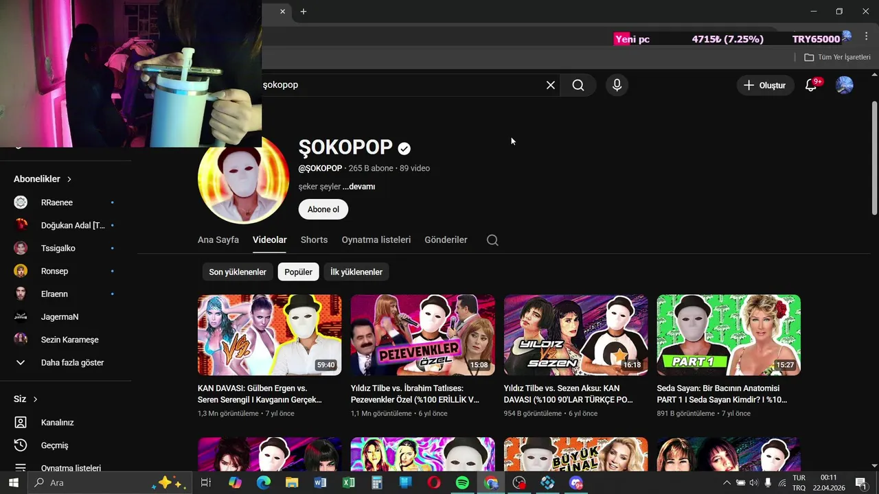Sort by İlk yüklenenler chip
This screenshot has width=879, height=494.
356,272
